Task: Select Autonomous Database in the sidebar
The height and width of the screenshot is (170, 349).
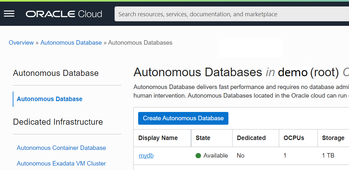Action: [x=49, y=99]
